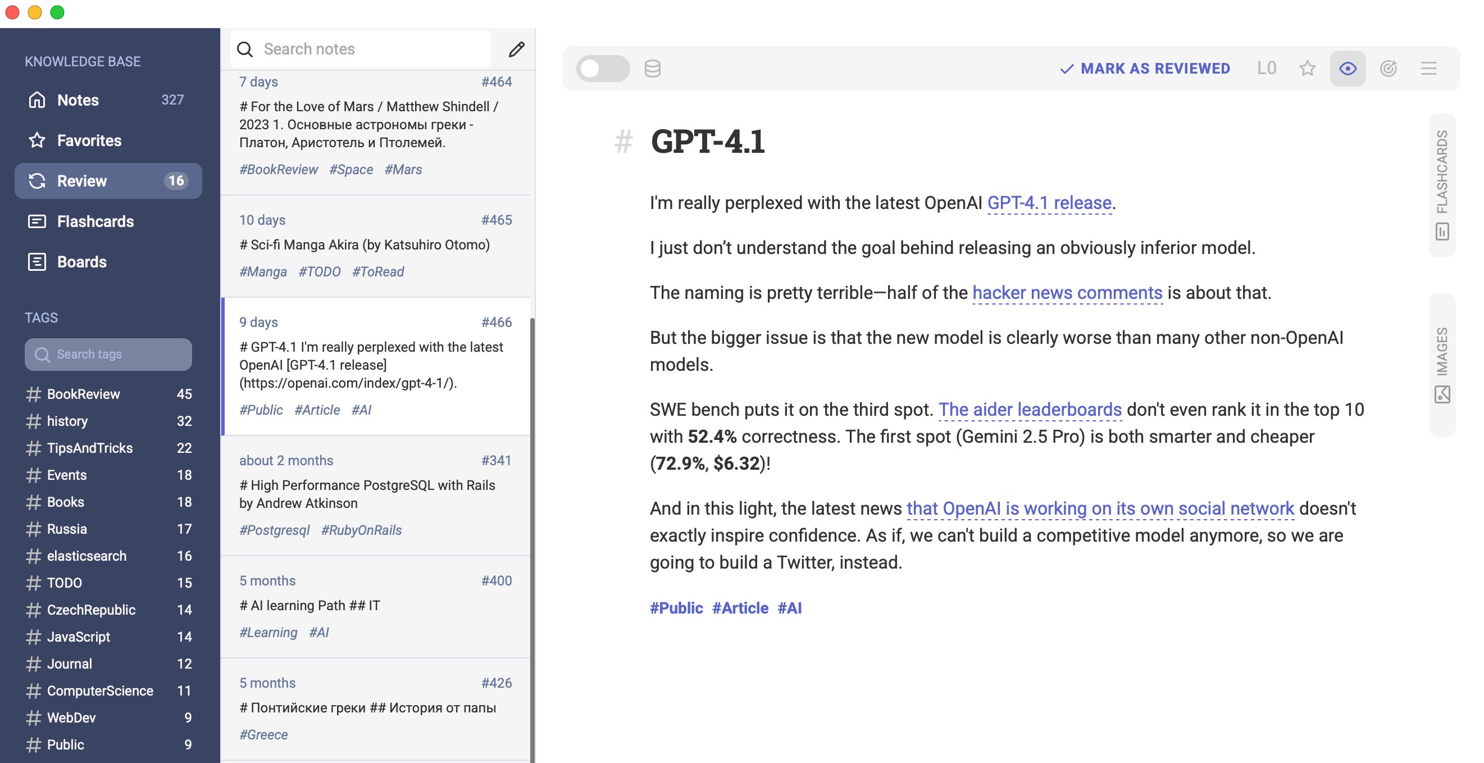Viewport: 1484px width, 763px height.
Task: Open Notes section showing 327 notes
Action: tap(78, 100)
